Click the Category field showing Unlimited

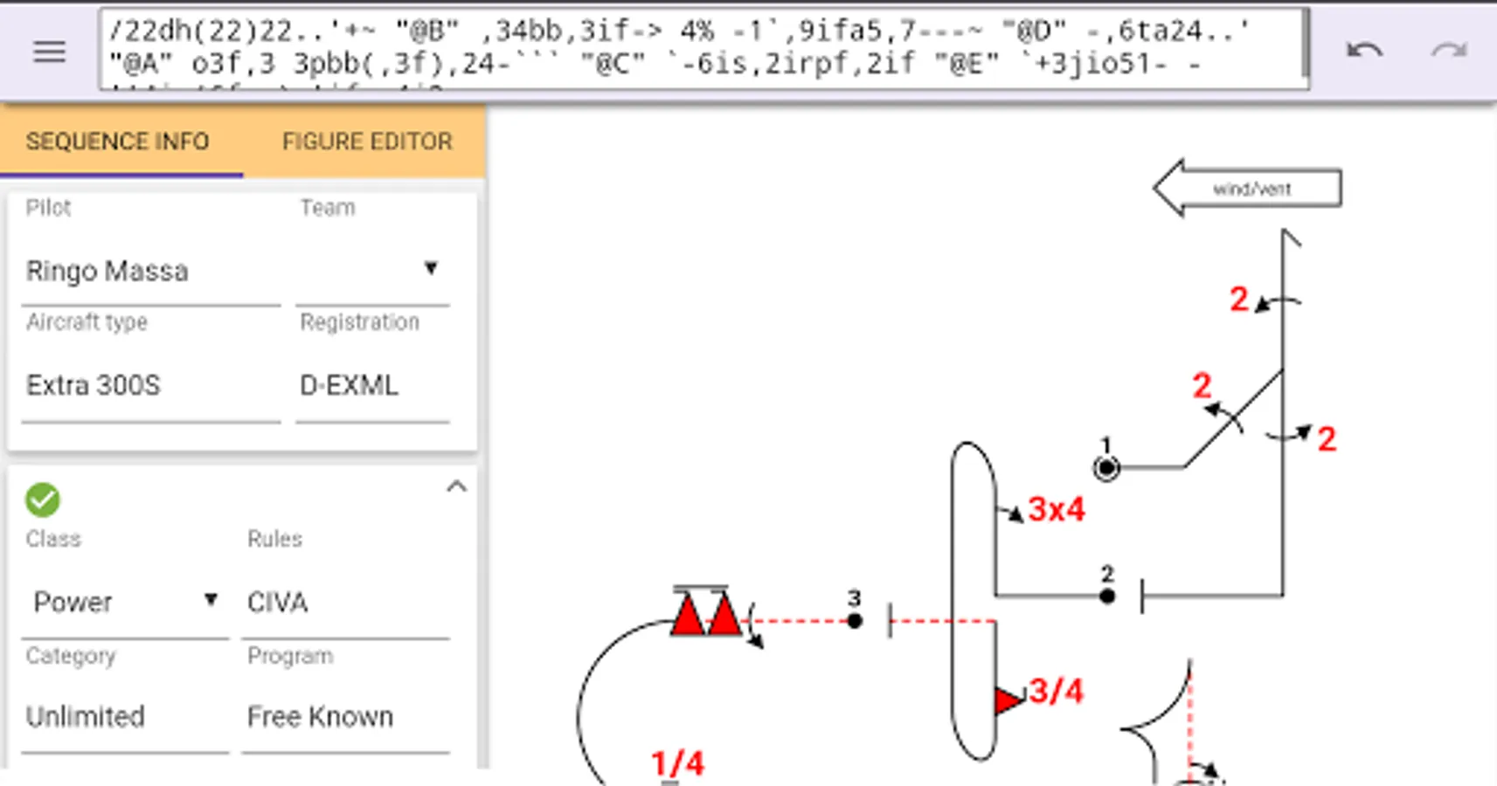click(x=125, y=716)
